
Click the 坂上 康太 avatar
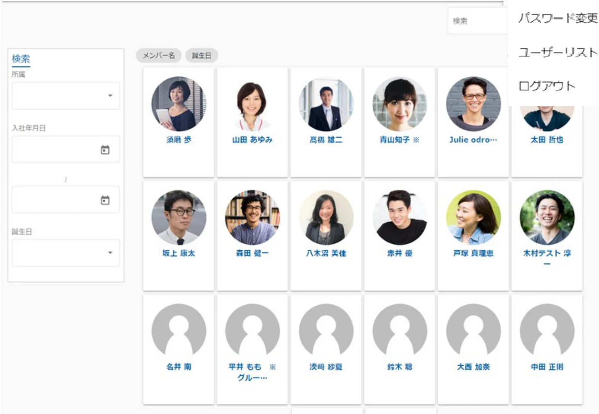pyautogui.click(x=179, y=218)
